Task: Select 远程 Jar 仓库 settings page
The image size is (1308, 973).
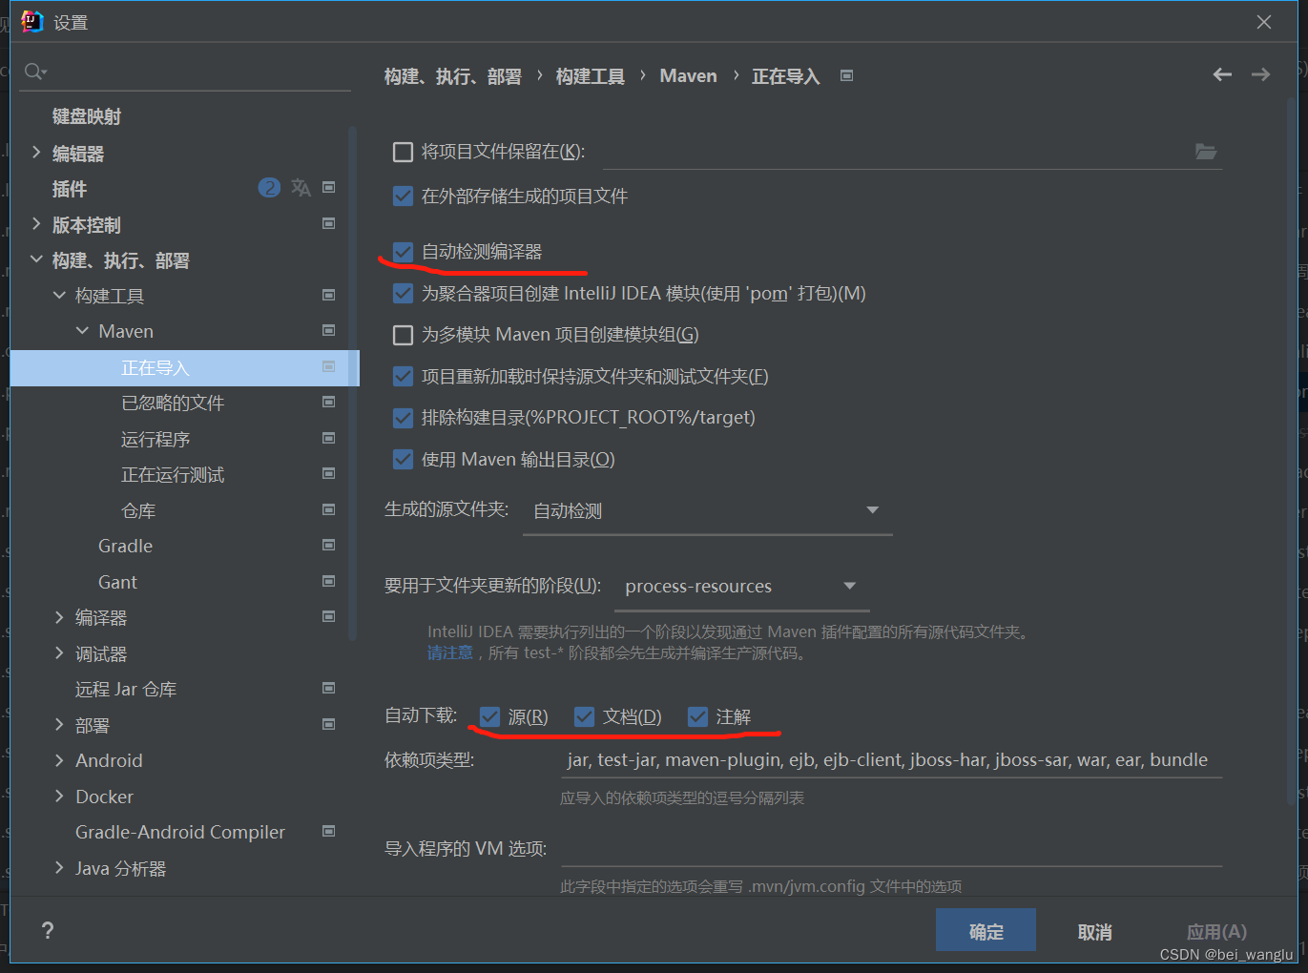Action: tap(126, 689)
